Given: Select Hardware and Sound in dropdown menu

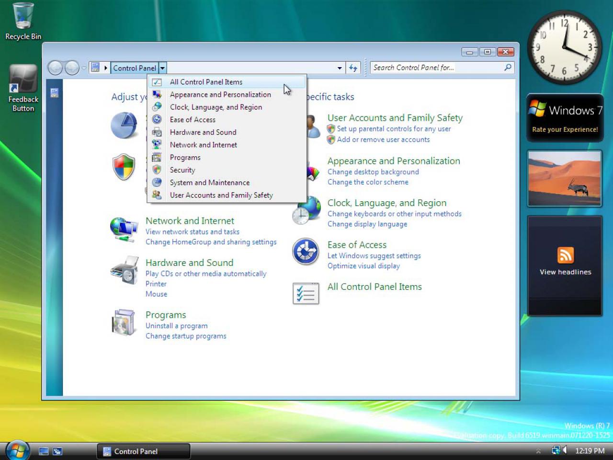Looking at the screenshot, I should pos(227,132).
